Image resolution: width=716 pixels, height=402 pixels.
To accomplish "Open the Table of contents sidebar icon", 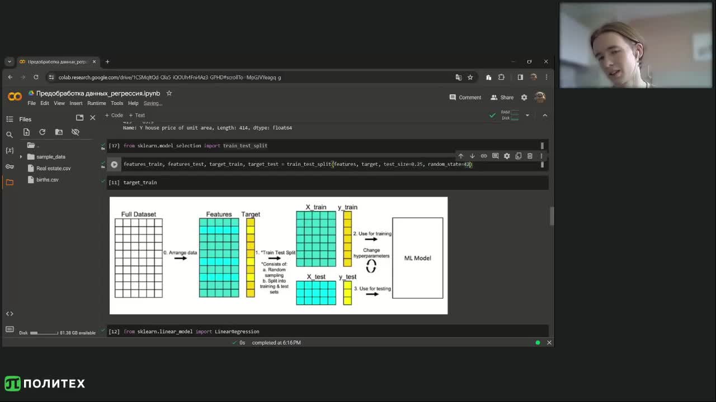I will (10, 119).
